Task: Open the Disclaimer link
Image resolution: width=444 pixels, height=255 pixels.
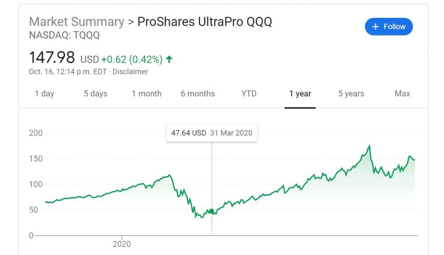Action: (130, 71)
